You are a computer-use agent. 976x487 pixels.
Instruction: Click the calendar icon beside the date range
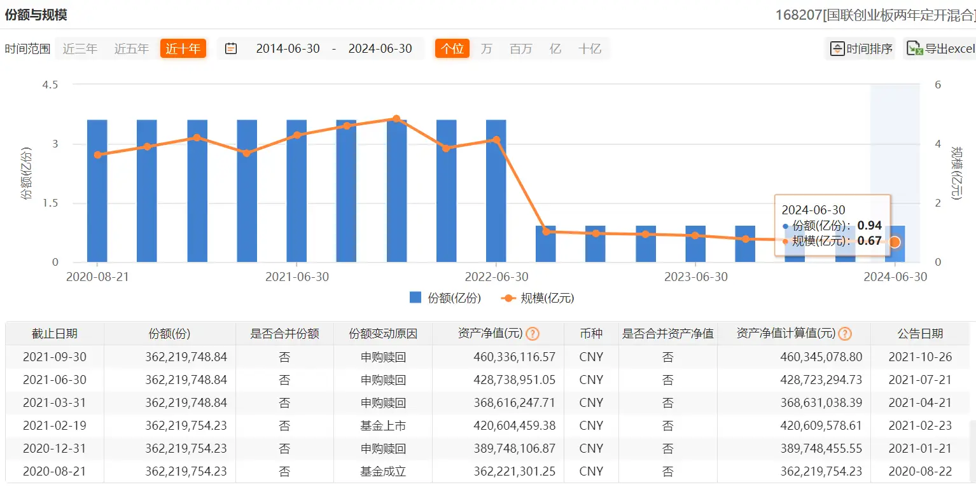pyautogui.click(x=231, y=48)
